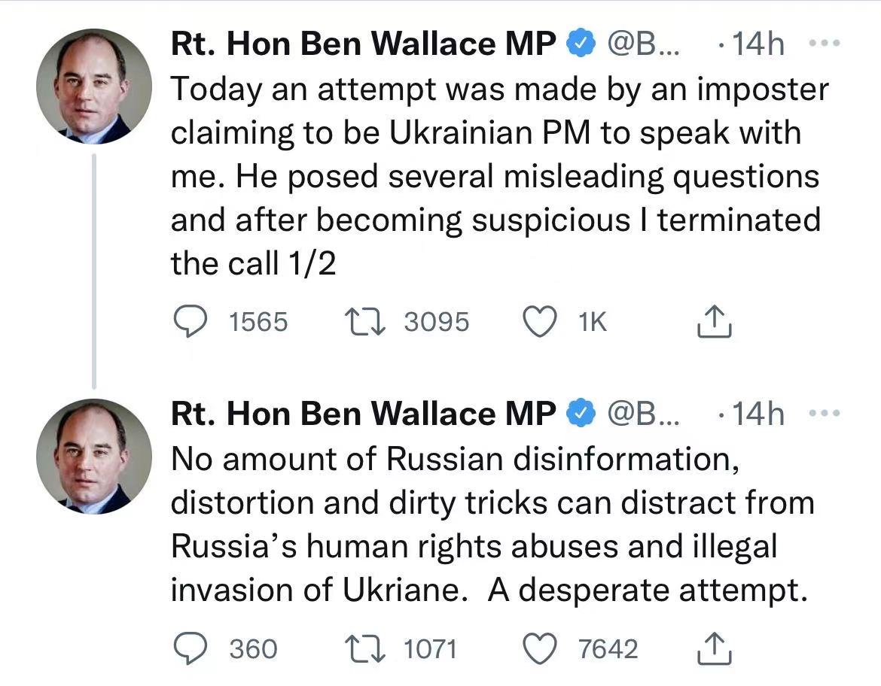Open more options on the second tweet
881x686 pixels.
point(822,413)
